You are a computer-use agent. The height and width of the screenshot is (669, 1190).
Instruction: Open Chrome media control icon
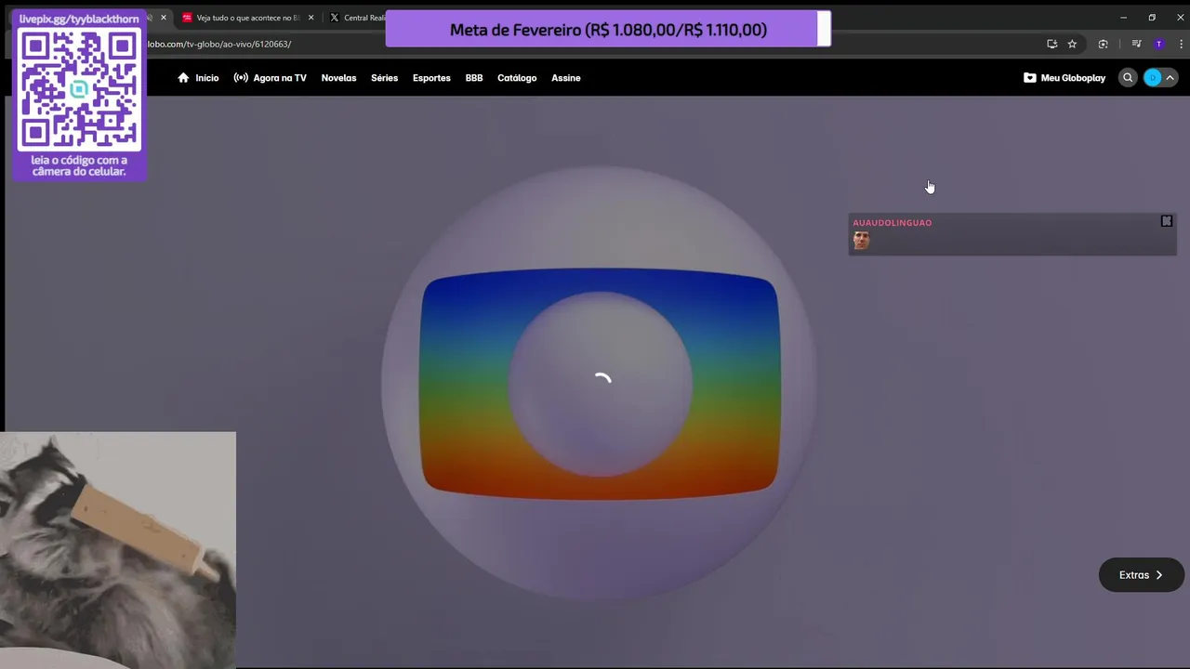1136,44
